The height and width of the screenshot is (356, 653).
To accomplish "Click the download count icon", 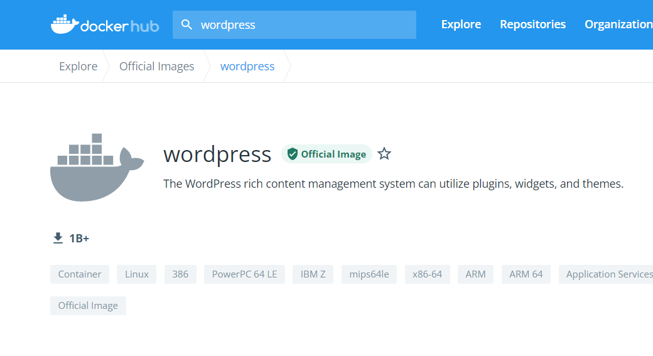I will (x=58, y=238).
